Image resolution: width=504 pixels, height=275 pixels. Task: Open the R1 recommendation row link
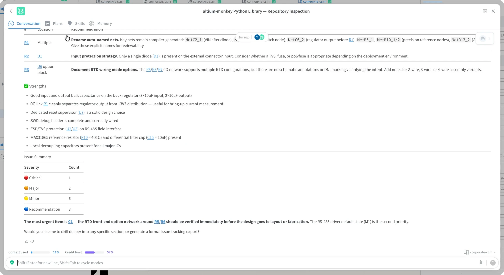click(26, 43)
